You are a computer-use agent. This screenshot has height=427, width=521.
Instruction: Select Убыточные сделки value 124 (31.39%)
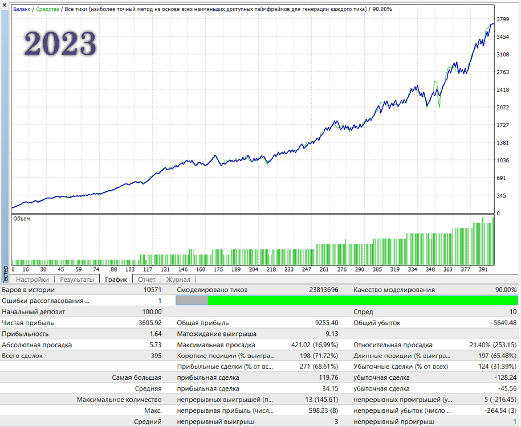point(498,367)
